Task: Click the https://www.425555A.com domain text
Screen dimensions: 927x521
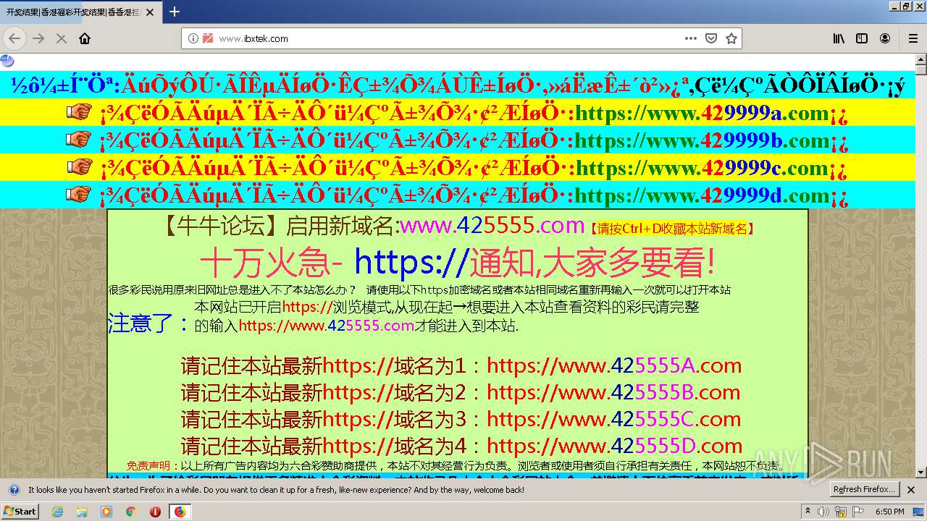Action: click(x=614, y=365)
